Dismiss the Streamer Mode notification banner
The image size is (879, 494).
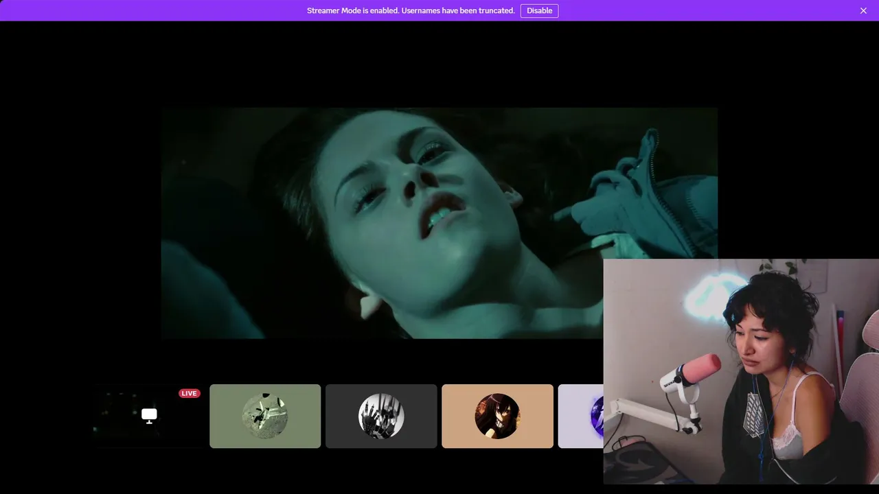(x=863, y=11)
